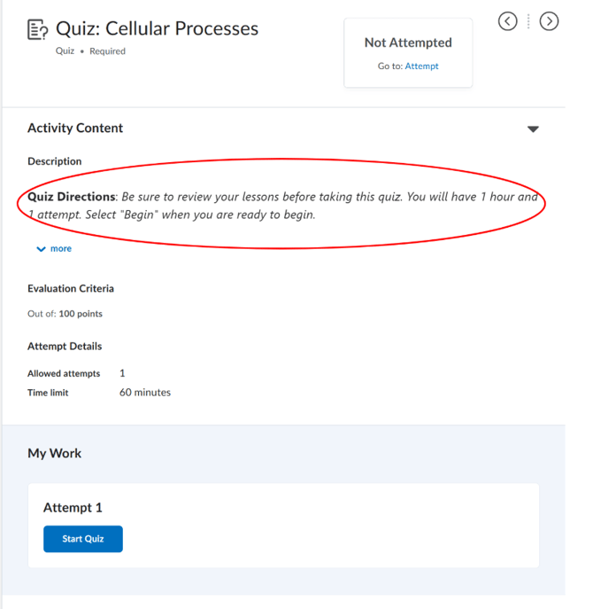
Task: Click the dotted divider between navigation arrows
Action: (x=528, y=21)
